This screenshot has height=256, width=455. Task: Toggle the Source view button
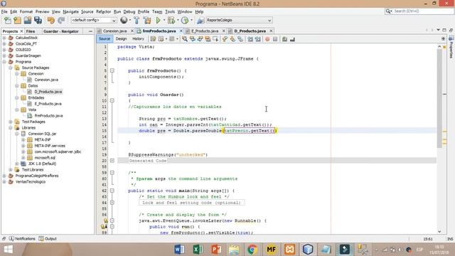[105, 39]
